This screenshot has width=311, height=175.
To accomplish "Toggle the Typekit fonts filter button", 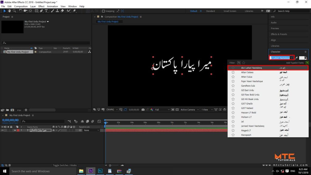I will [239, 63].
